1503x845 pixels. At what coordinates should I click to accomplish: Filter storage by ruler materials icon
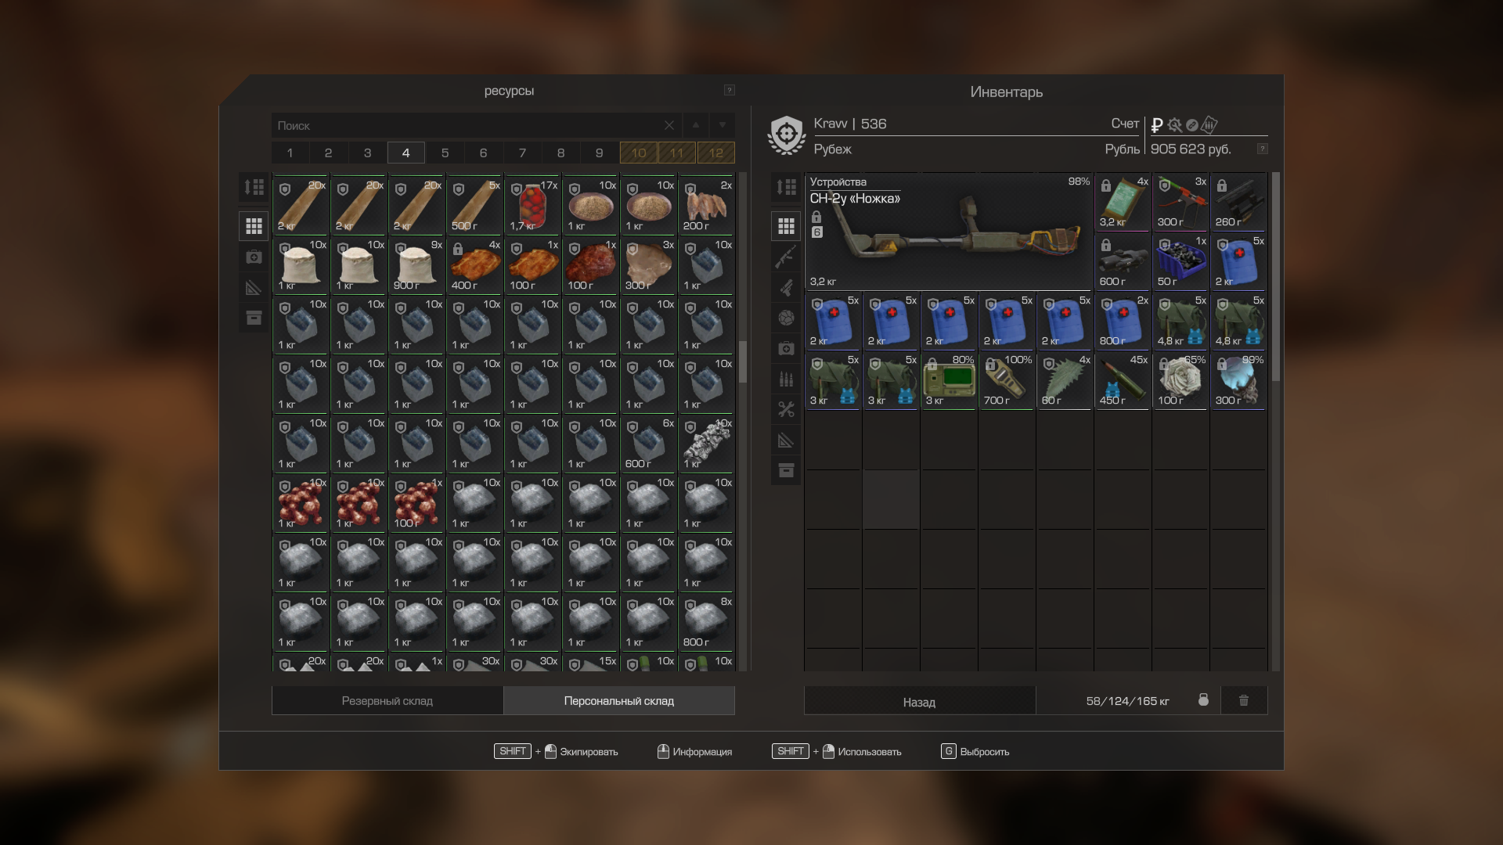pos(254,288)
